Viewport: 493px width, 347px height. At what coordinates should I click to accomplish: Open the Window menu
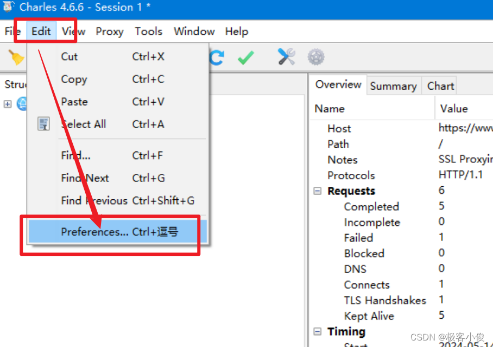(x=194, y=31)
